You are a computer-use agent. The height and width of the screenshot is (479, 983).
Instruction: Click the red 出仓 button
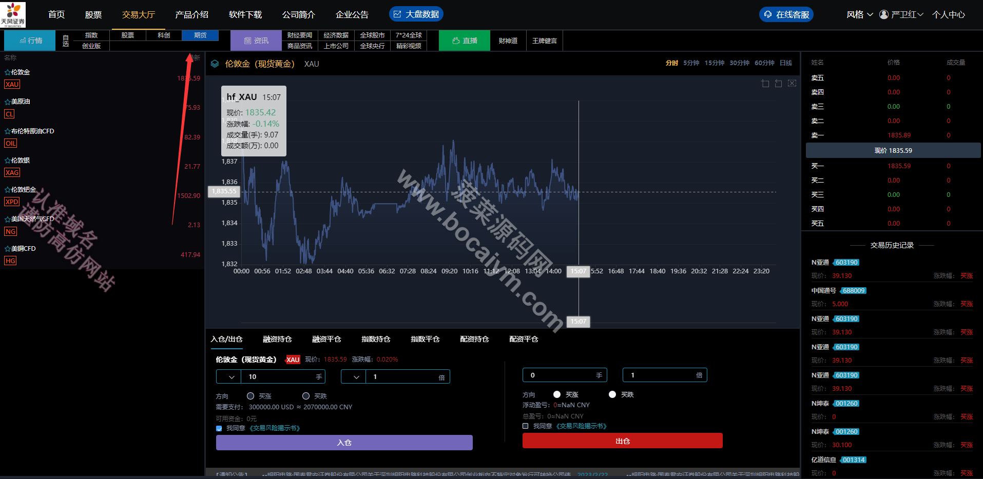pyautogui.click(x=623, y=441)
